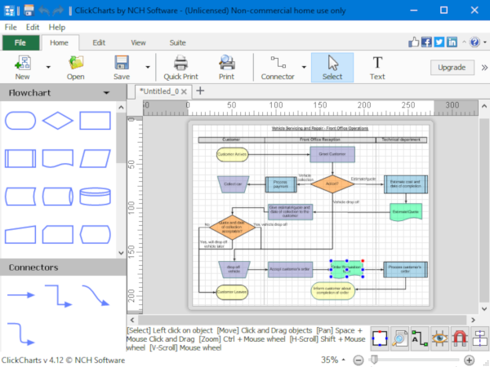Toggle snap with the magnet icon
490x367 pixels.
coord(460,338)
